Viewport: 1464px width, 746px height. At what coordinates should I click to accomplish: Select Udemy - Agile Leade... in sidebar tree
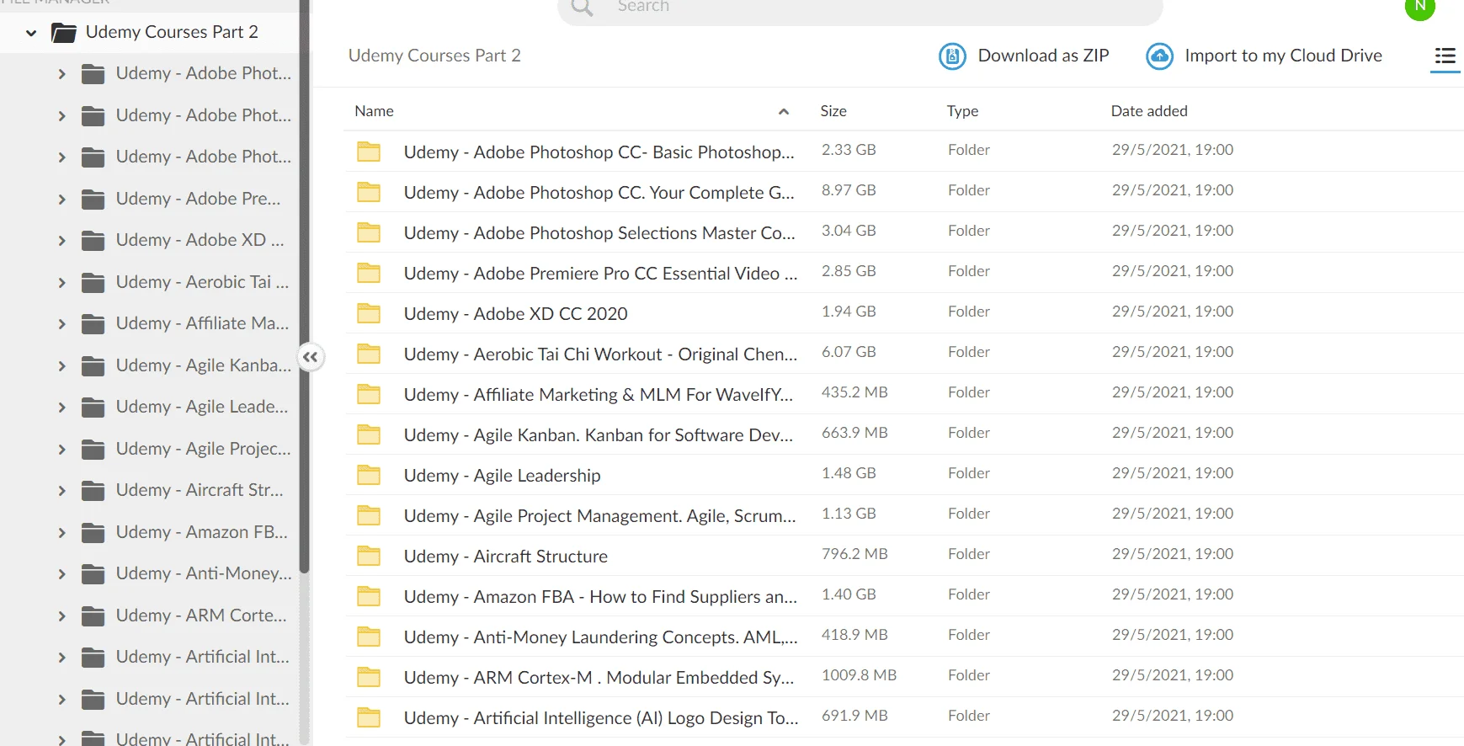tap(202, 407)
